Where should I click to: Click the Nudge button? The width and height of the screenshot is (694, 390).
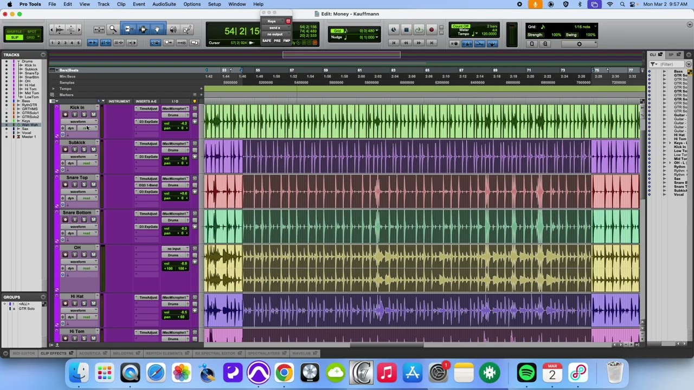click(337, 37)
